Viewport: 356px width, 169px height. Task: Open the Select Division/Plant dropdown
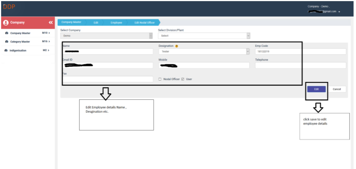coord(204,36)
